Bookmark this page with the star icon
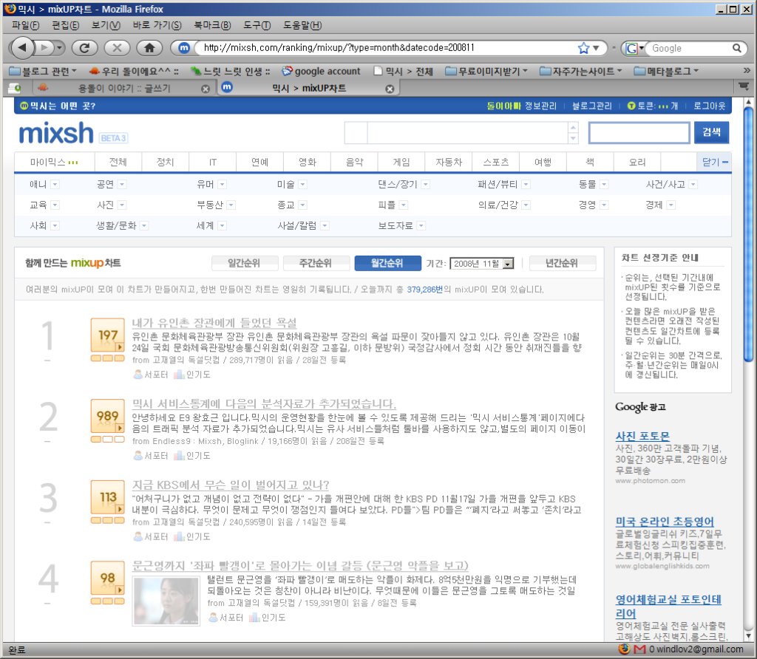757x659 pixels. pyautogui.click(x=583, y=48)
